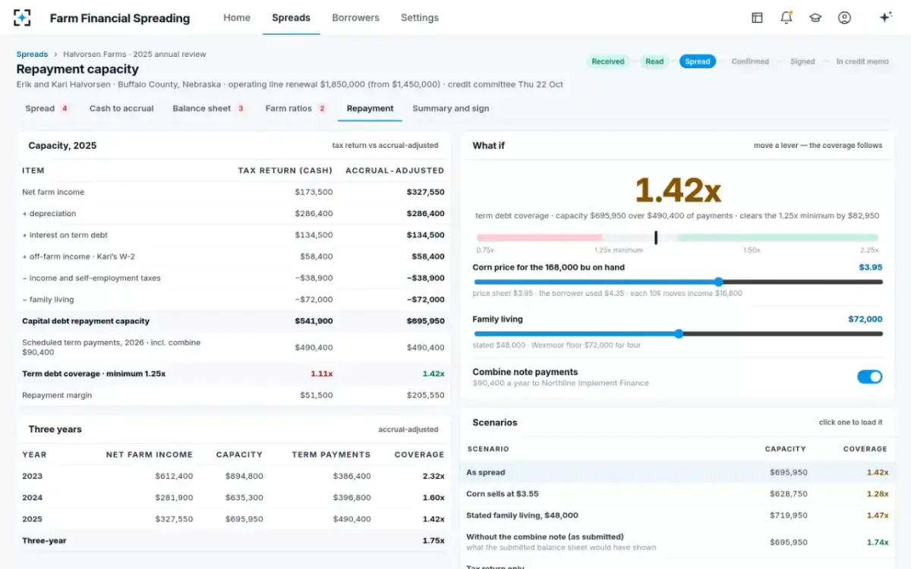
Task: Open the sparkle AI assistant icon
Action: click(x=885, y=17)
